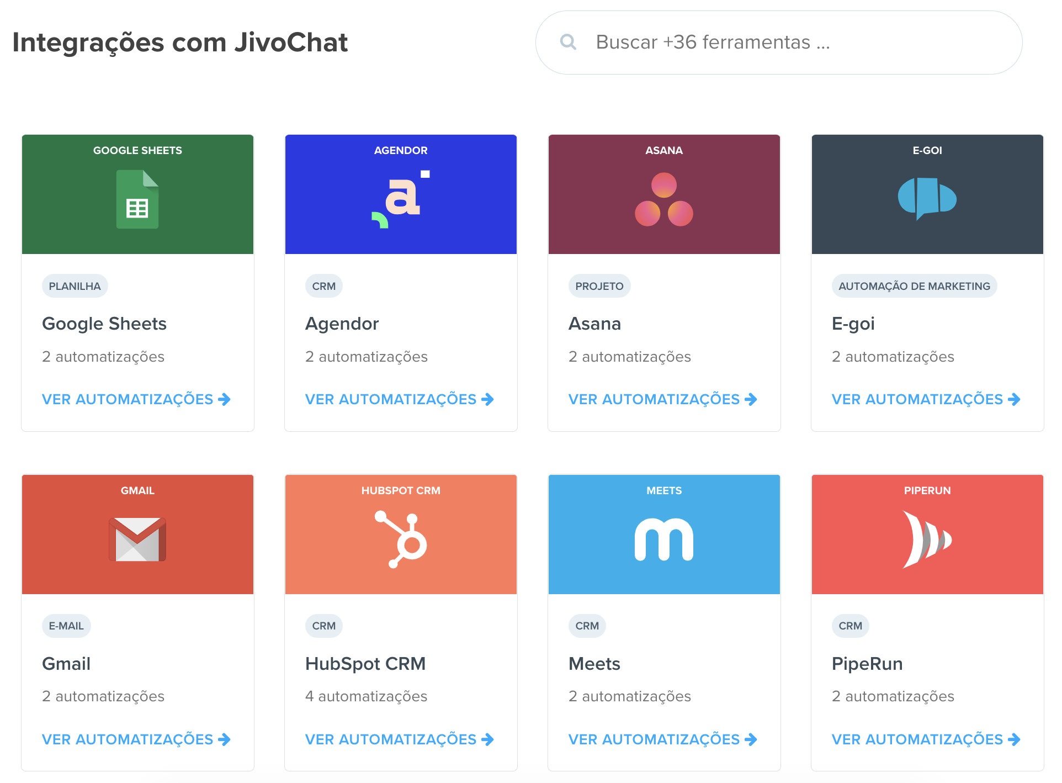Click the 'Integrações com JivoChat' heading
The height and width of the screenshot is (783, 1062).
click(180, 43)
